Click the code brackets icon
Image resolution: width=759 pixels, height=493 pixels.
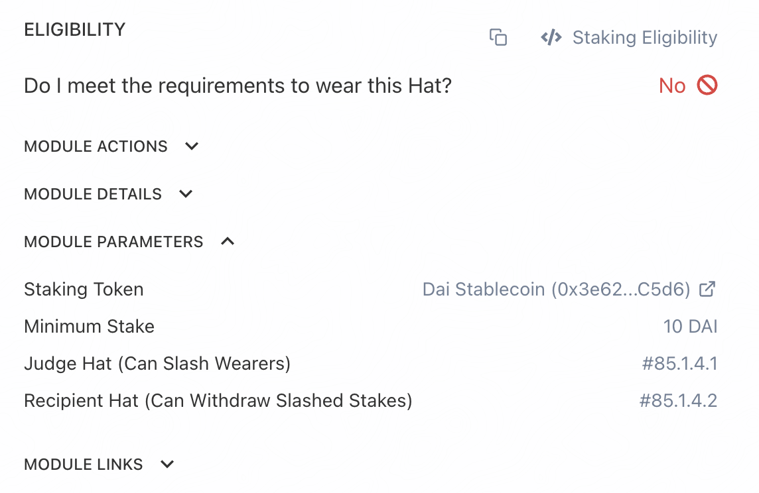point(551,37)
